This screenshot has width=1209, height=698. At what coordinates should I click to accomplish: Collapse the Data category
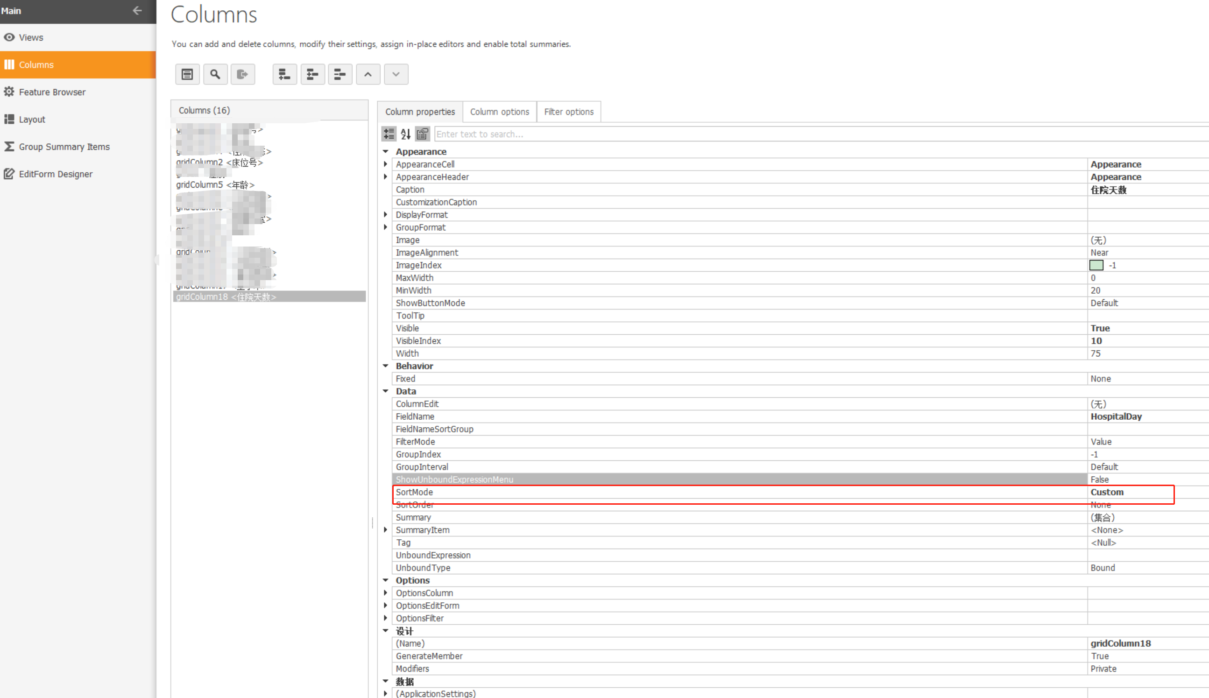click(385, 391)
